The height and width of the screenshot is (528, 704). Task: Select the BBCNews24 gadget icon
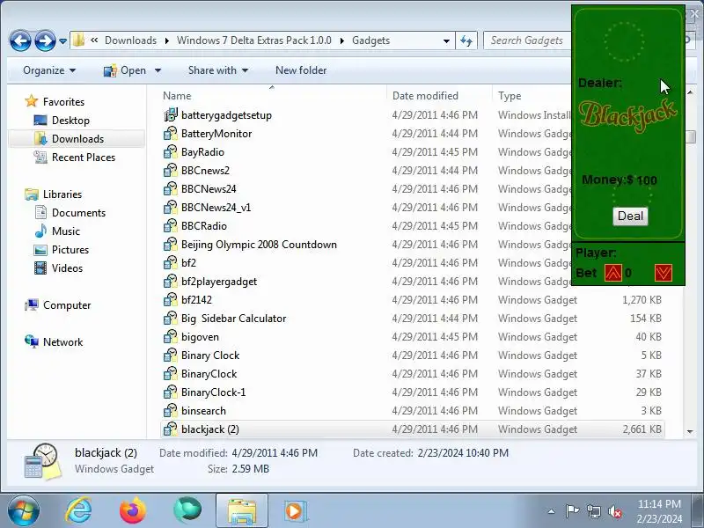pos(171,188)
